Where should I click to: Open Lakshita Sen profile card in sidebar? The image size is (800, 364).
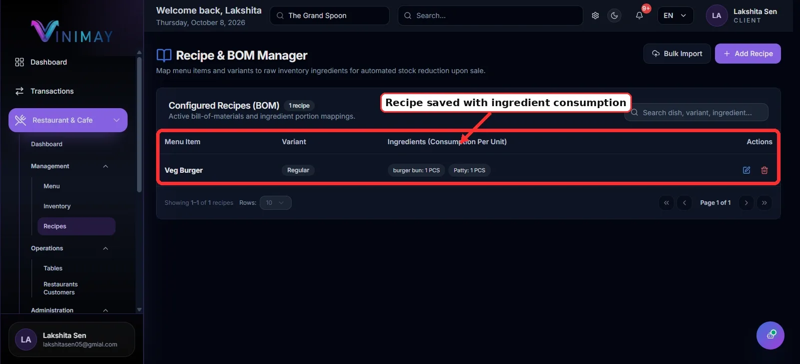72,339
